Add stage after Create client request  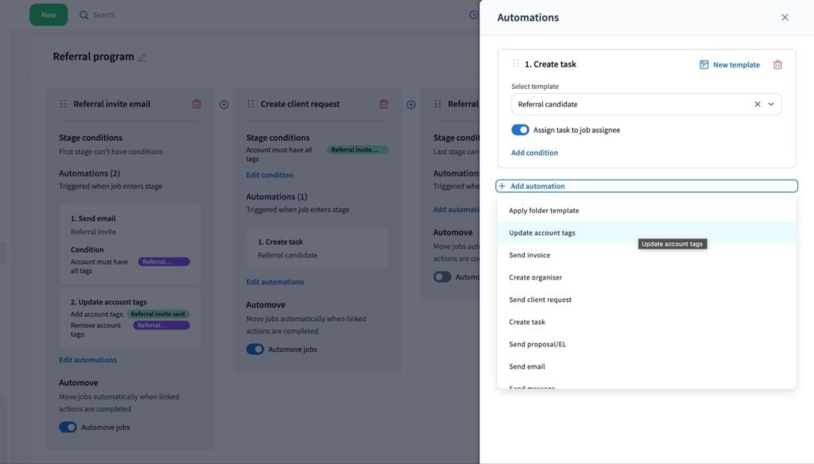coord(411,104)
